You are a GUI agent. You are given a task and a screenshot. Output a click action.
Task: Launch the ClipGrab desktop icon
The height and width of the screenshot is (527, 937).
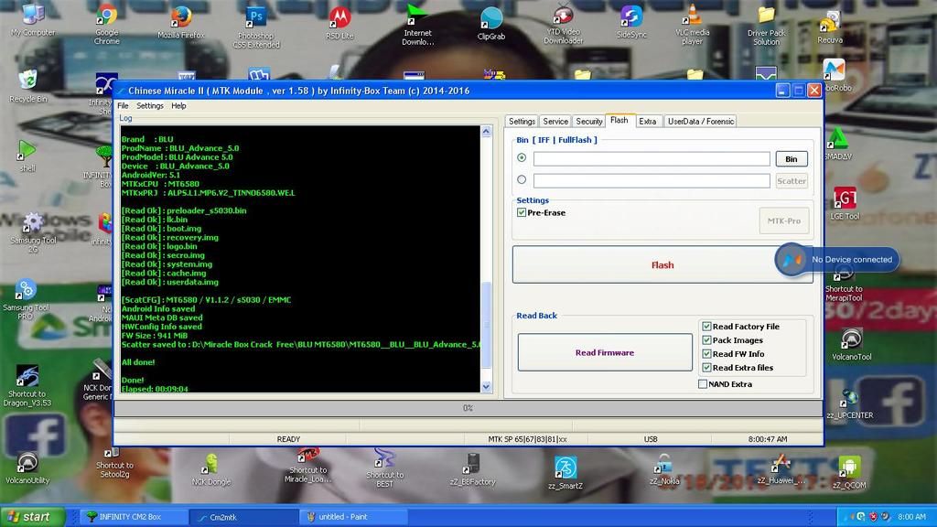click(x=491, y=17)
